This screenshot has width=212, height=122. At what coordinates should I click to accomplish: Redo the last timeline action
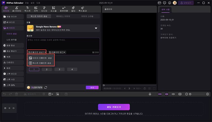[10, 94]
